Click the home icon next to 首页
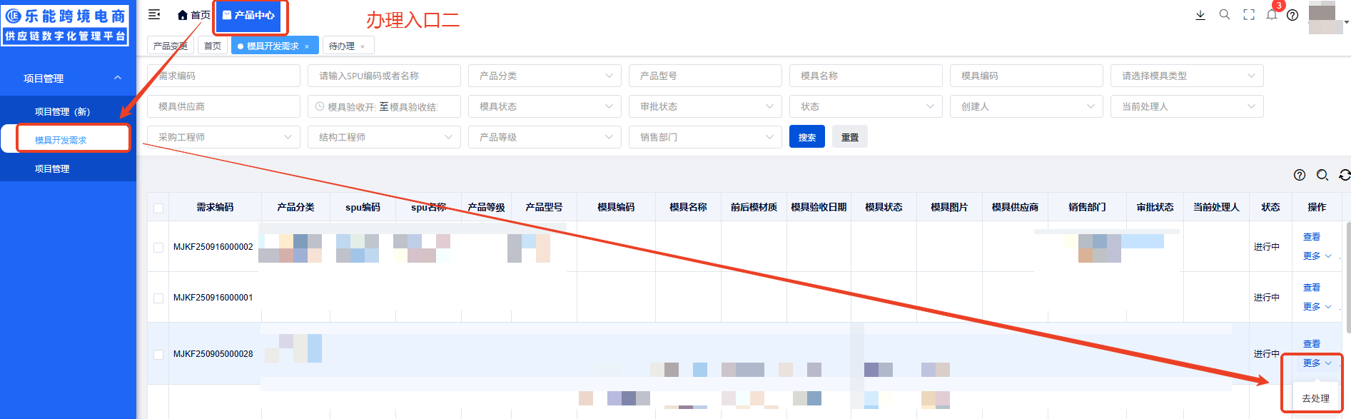 click(183, 15)
